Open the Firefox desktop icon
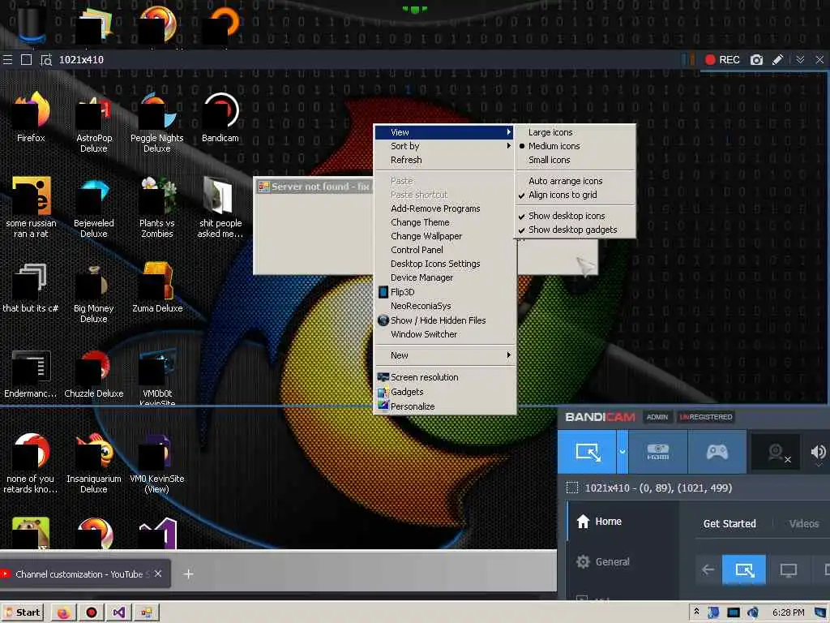 click(32, 117)
